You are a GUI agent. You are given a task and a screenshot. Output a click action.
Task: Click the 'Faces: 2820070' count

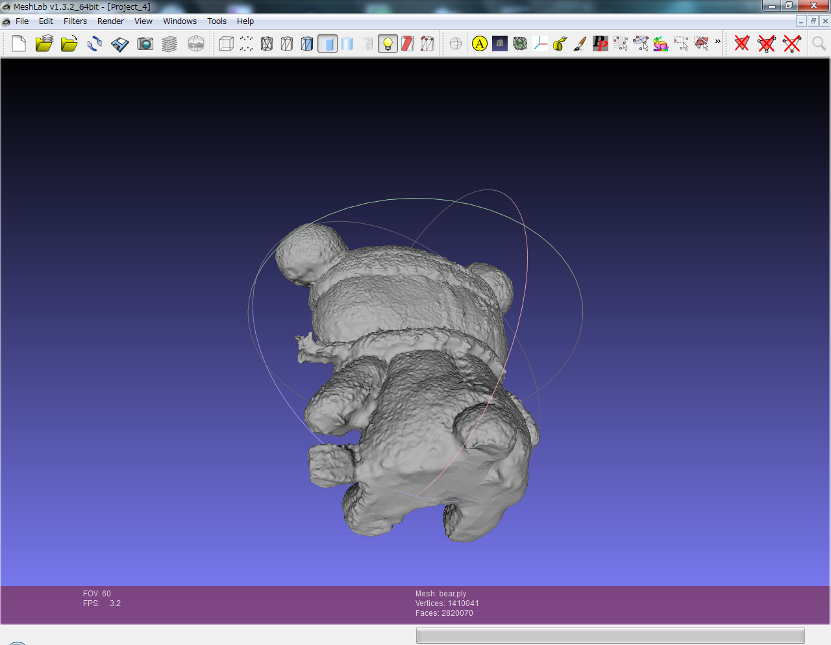(444, 613)
